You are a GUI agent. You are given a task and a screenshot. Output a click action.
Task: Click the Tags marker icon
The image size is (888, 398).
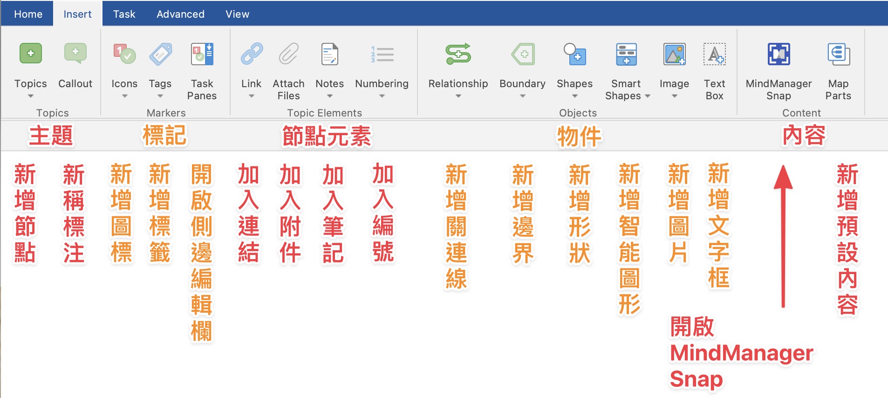pyautogui.click(x=160, y=54)
